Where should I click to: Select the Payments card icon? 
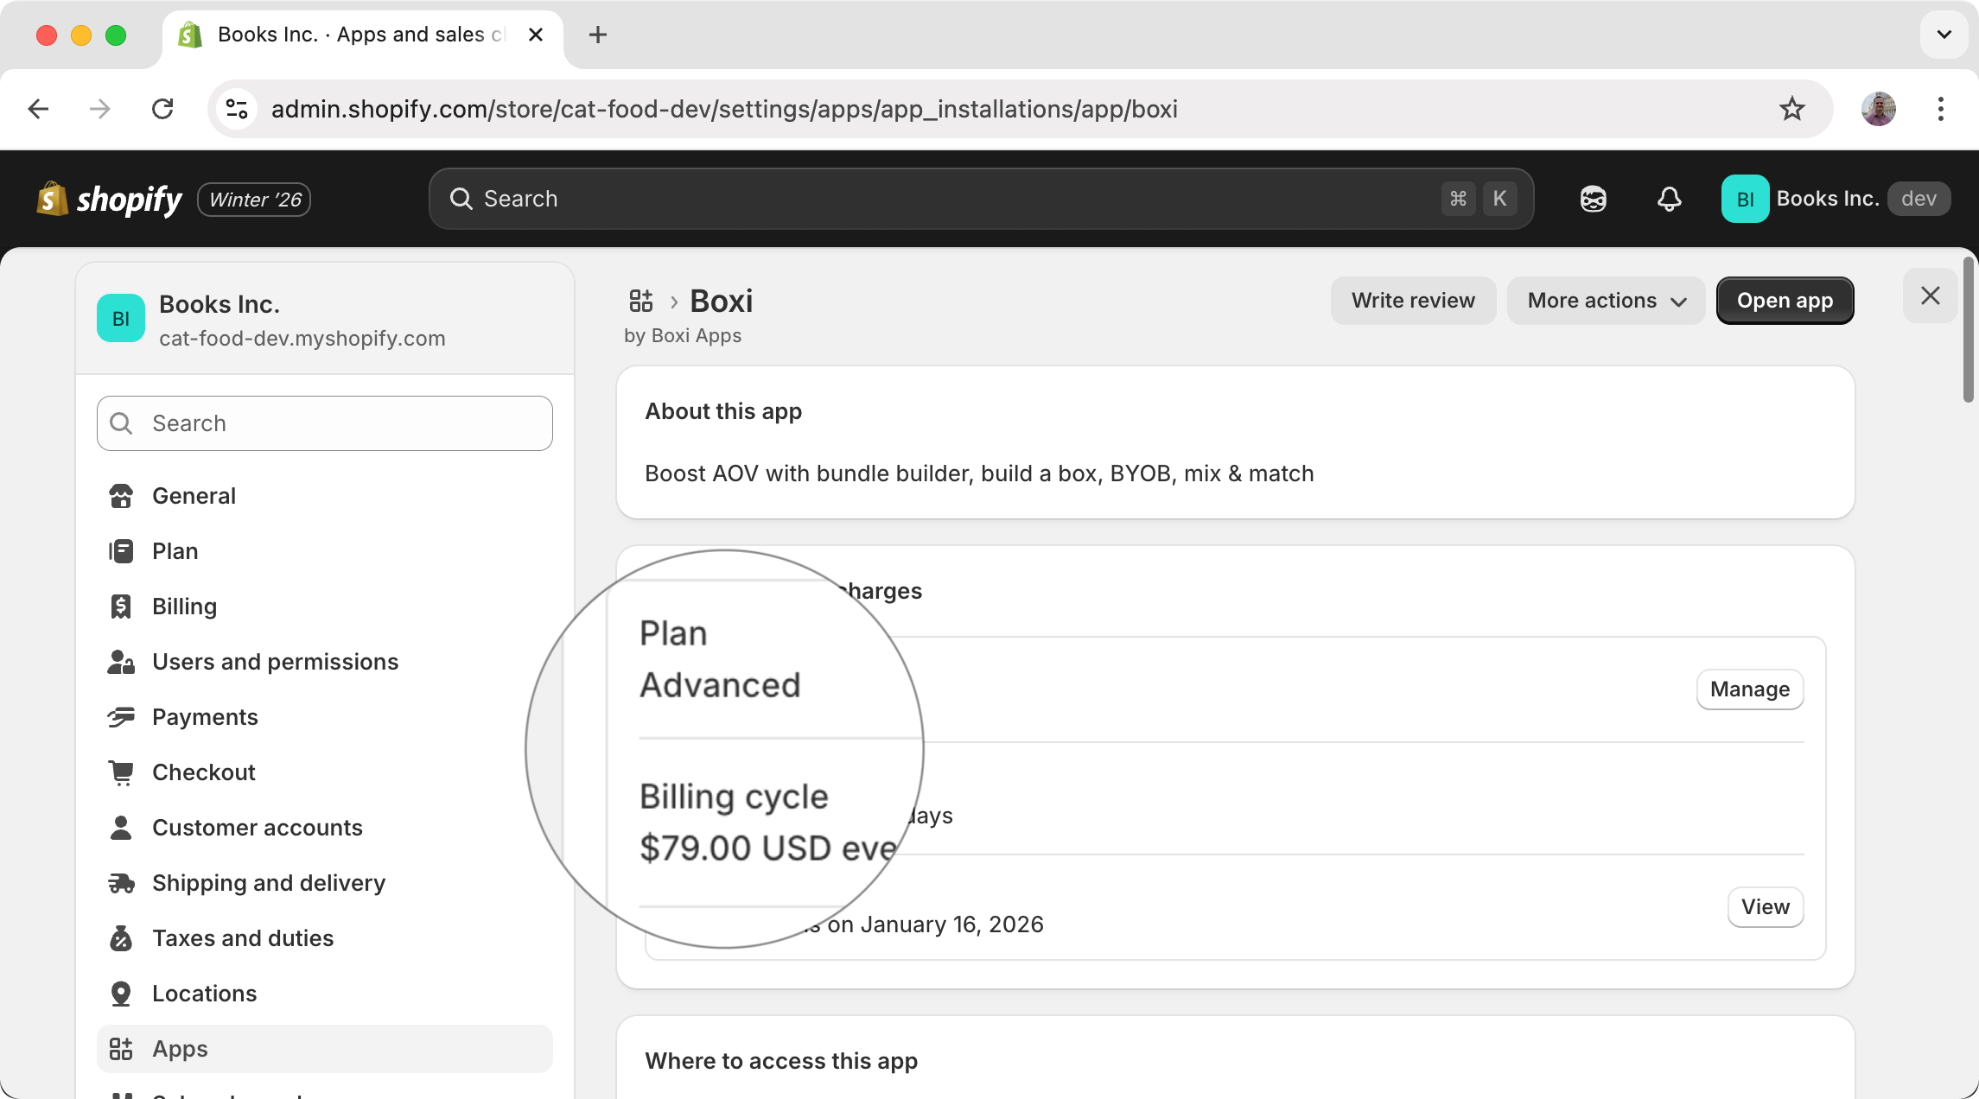tap(122, 716)
